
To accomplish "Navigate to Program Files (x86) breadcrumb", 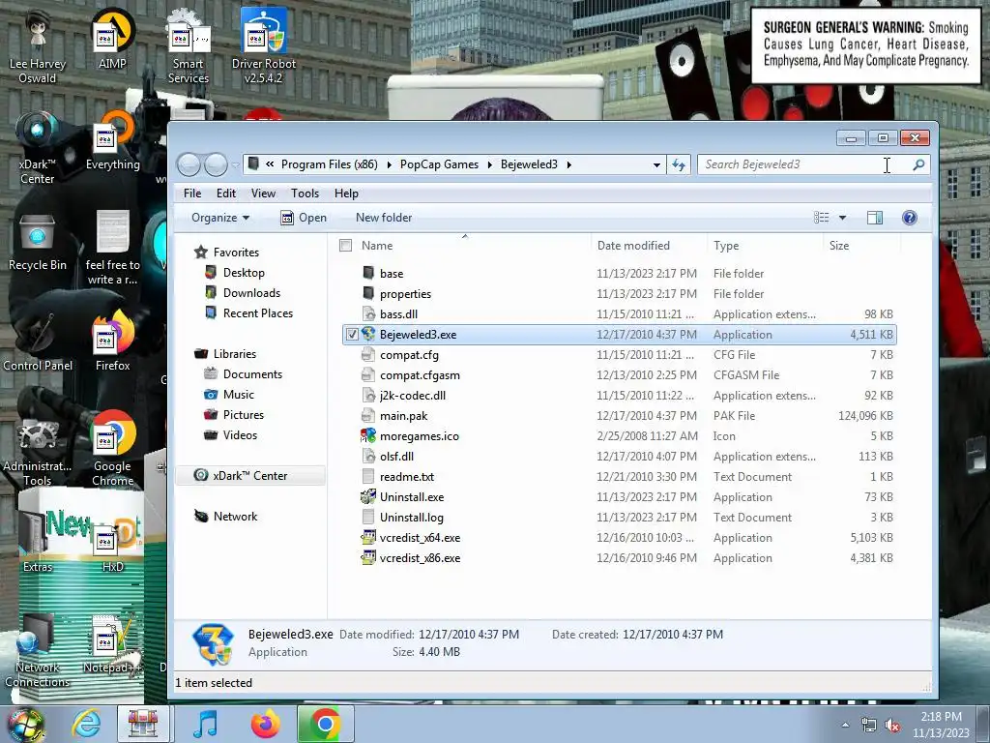I will point(330,164).
